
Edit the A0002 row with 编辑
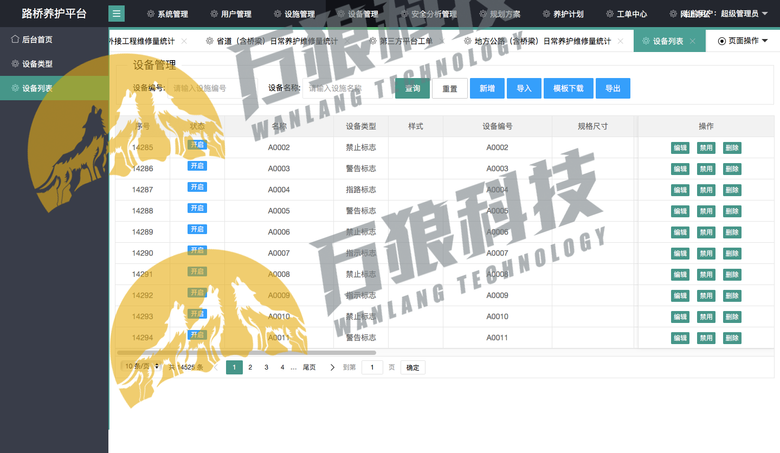(680, 148)
